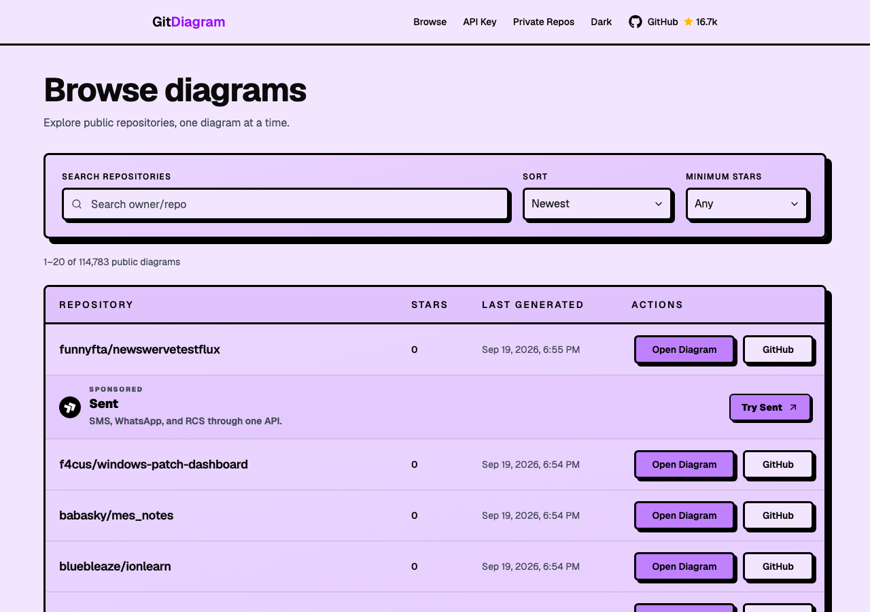
Task: Toggle Dark theme in the header
Action: click(x=602, y=22)
